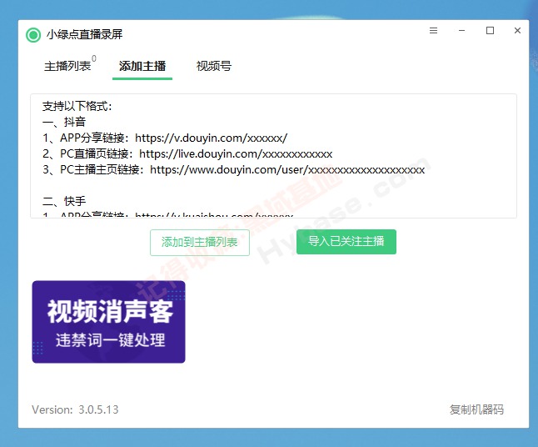538x447 pixels.
Task: Select the 添加主播 tab
Action: coord(142,66)
